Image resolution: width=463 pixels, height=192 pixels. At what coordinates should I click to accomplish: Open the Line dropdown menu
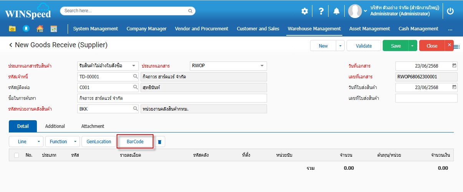[38, 142]
